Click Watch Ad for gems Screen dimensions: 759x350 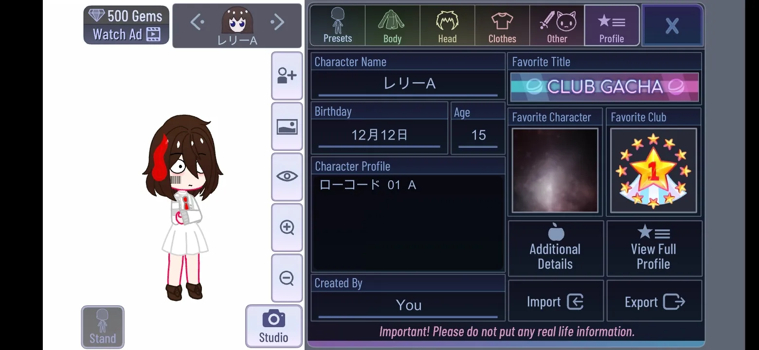point(126,35)
